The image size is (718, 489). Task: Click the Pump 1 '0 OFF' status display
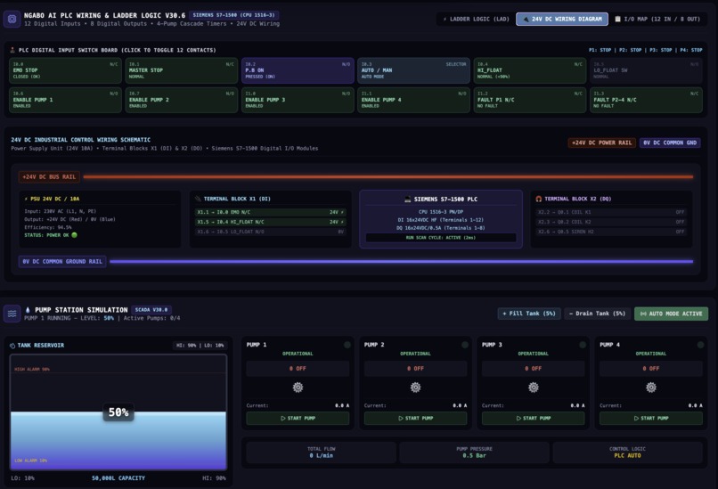pyautogui.click(x=298, y=368)
